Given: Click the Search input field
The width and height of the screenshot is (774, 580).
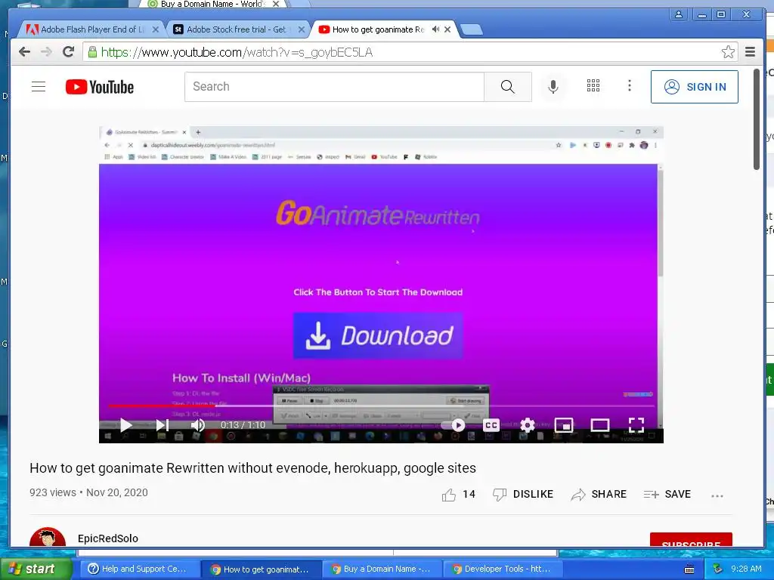Looking at the screenshot, I should tap(334, 87).
